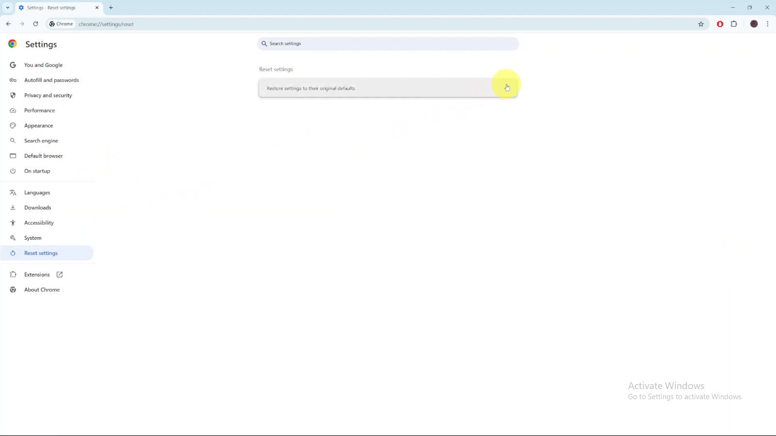Open Extensions link in sidebar
This screenshot has width=776, height=436.
(37, 275)
